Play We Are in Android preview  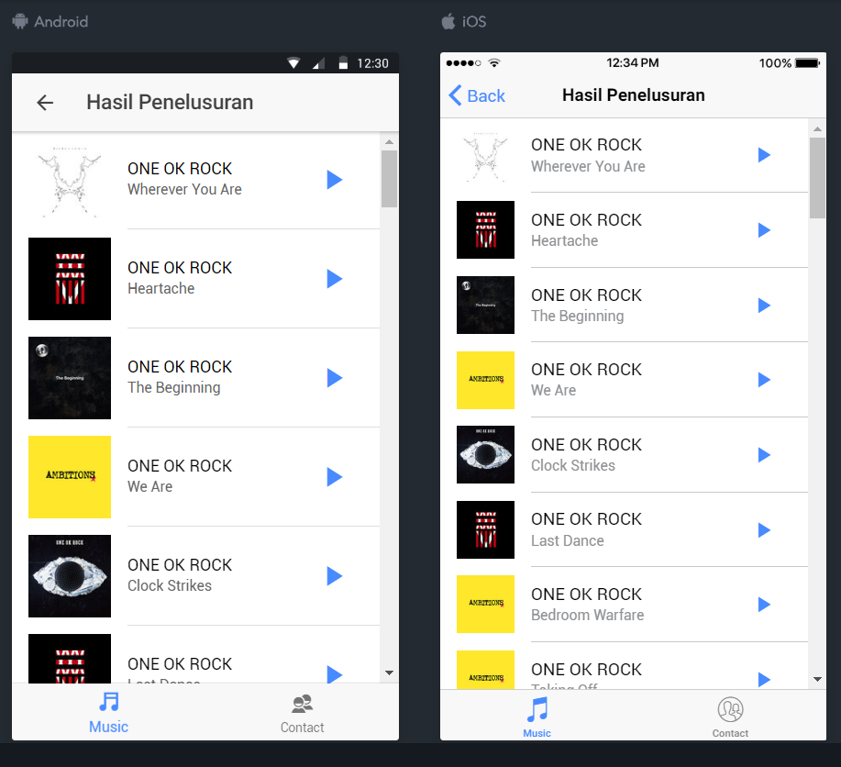click(335, 477)
